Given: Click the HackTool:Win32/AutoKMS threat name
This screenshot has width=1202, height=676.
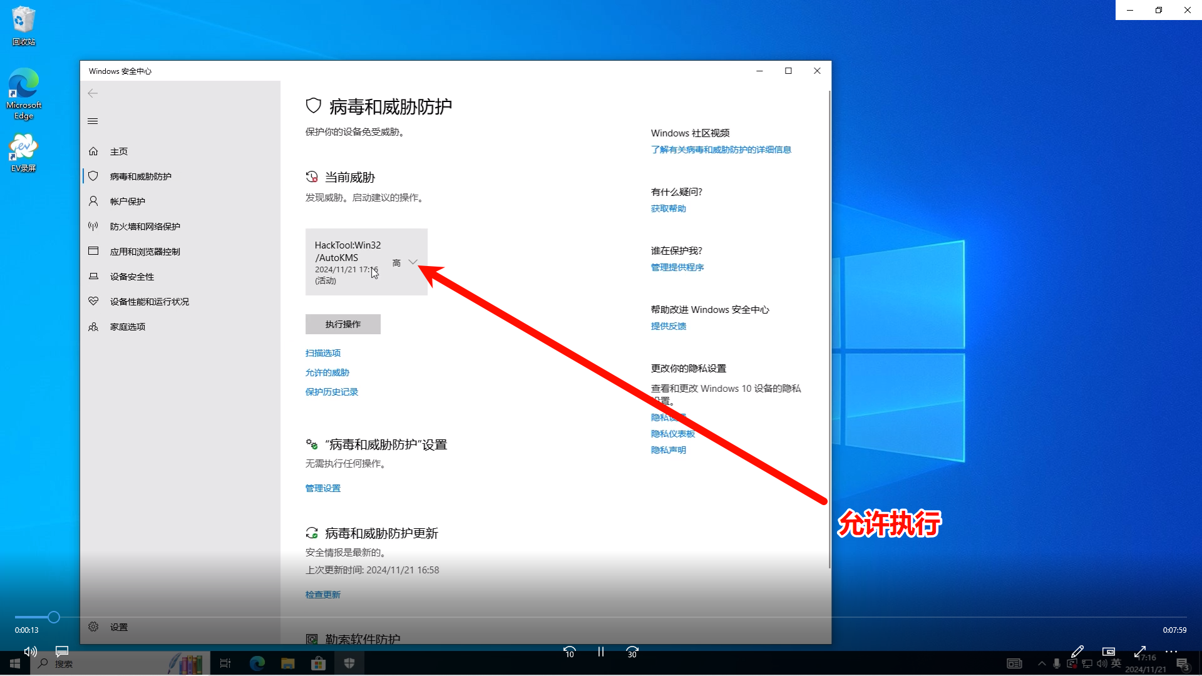Looking at the screenshot, I should tap(347, 251).
